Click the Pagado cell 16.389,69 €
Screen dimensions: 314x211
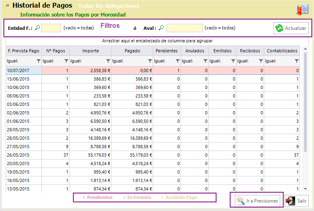[x=132, y=138]
